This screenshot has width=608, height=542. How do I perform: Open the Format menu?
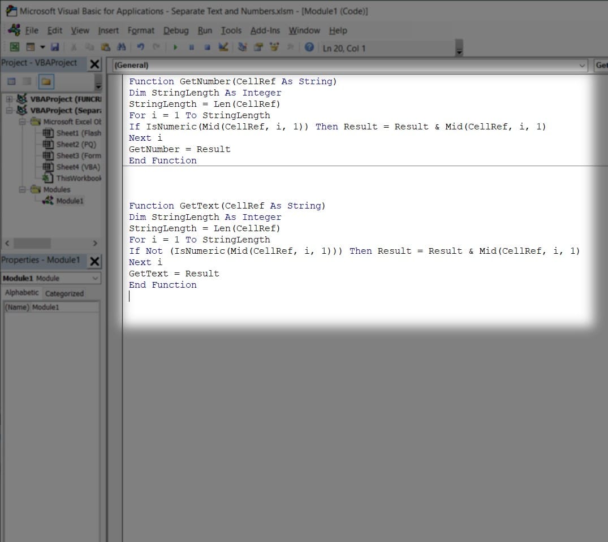(141, 31)
